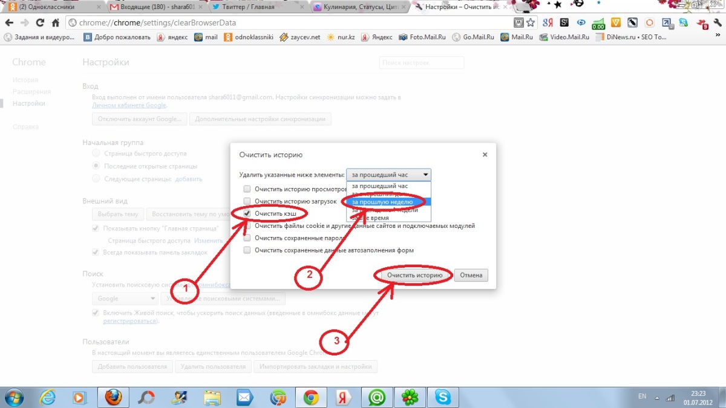The width and height of the screenshot is (726, 408).
Task: Open the Chrome wrench menu
Action: coord(718,23)
